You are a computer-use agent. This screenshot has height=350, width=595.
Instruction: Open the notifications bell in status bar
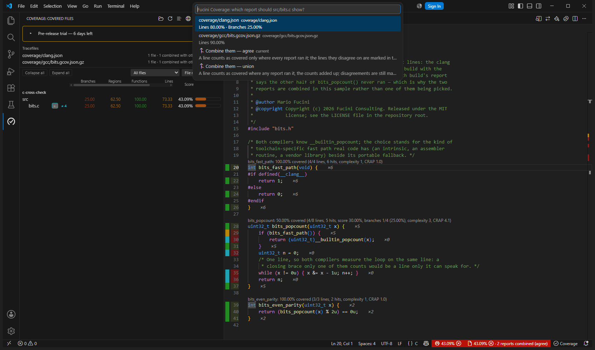tap(586, 344)
